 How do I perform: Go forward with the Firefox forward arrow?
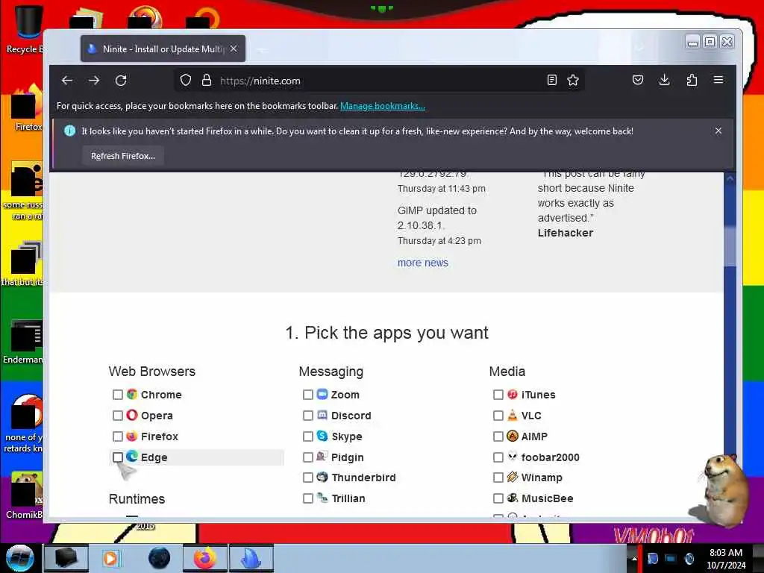pos(94,81)
